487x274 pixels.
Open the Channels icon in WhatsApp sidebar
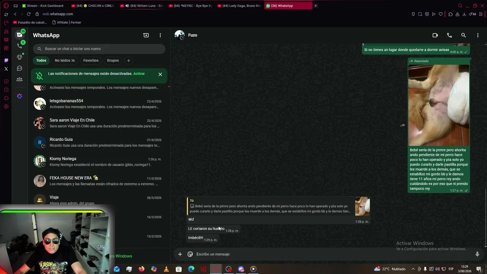(x=19, y=68)
